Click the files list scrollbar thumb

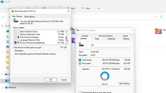coord(66,38)
